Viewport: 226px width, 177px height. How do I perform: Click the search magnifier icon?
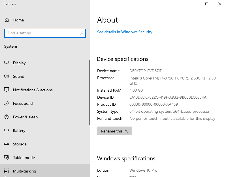coord(82,33)
